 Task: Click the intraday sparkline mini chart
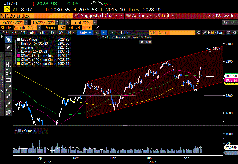(x=101, y=3)
